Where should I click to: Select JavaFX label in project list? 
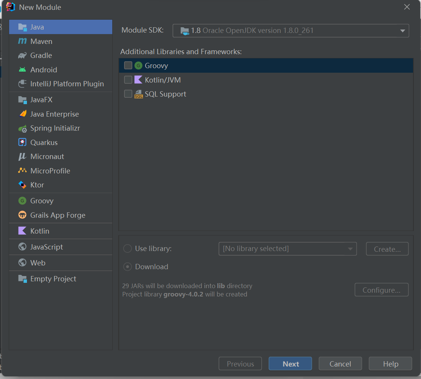click(x=41, y=100)
